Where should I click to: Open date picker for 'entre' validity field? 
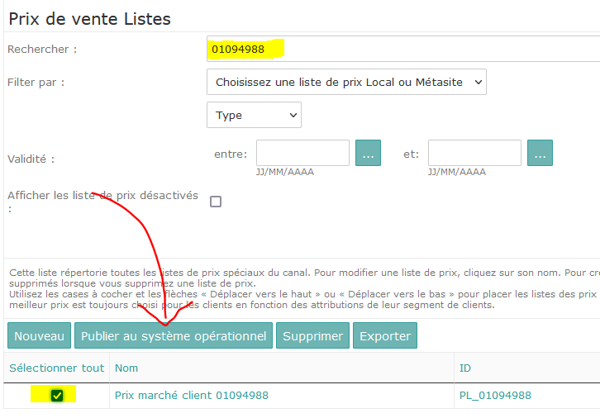point(368,153)
